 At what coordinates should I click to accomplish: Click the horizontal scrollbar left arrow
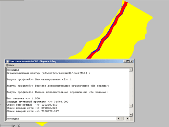(x=118, y=118)
